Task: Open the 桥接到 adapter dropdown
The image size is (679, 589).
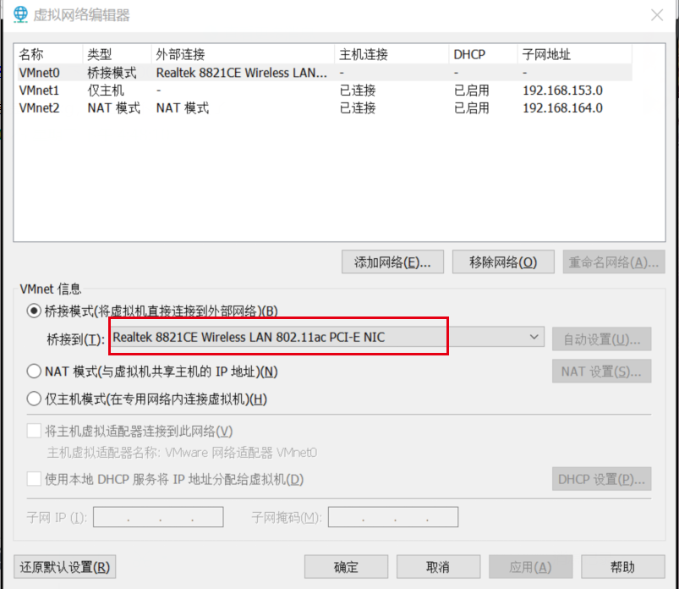Action: [x=327, y=337]
